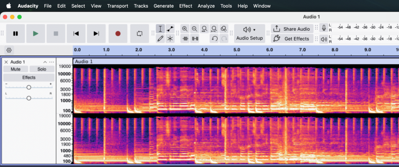Toggle the Loop playback button
This screenshot has height=167, width=399.
pos(139,34)
